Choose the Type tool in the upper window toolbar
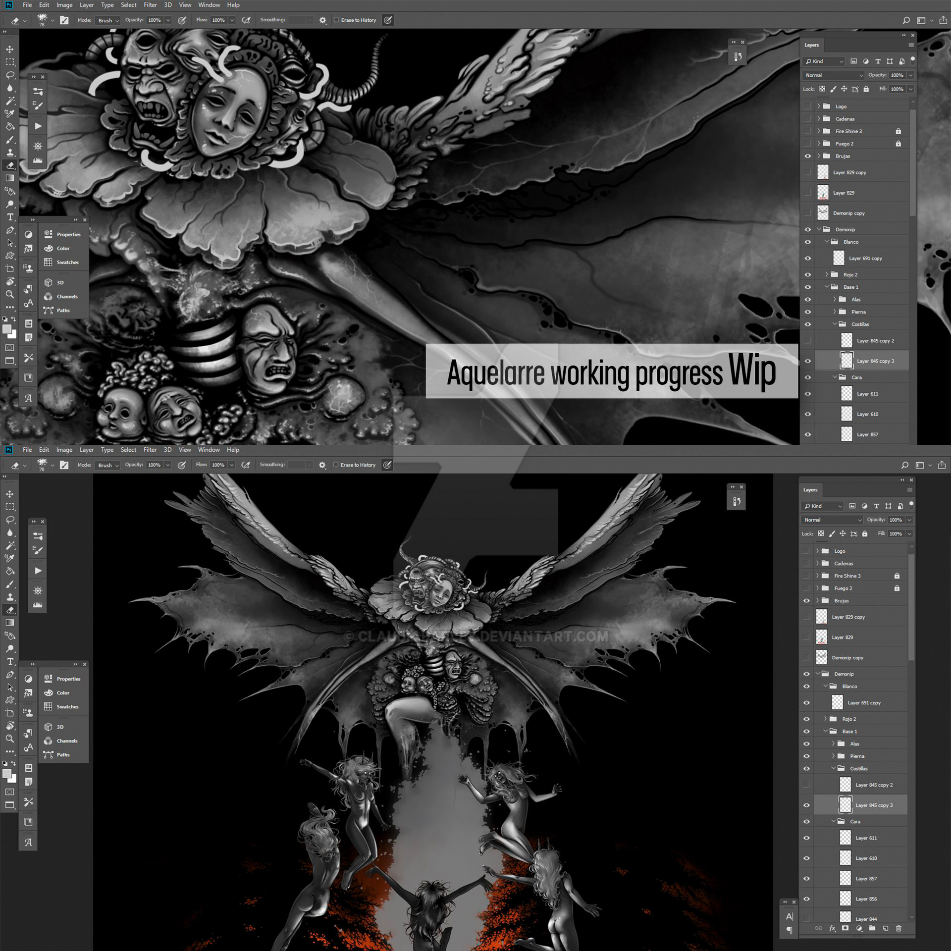The image size is (951, 951). click(x=10, y=217)
